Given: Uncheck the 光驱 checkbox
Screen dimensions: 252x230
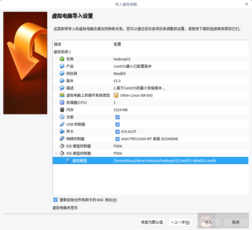Looking at the screenshot, I should tap(117, 117).
